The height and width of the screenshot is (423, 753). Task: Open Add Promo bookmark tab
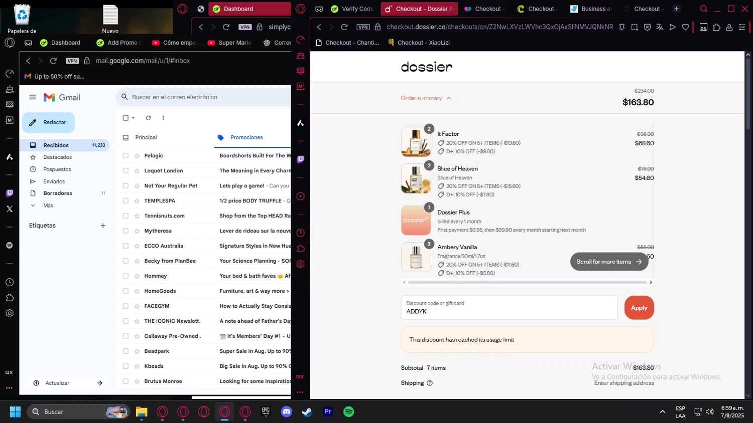(x=119, y=43)
